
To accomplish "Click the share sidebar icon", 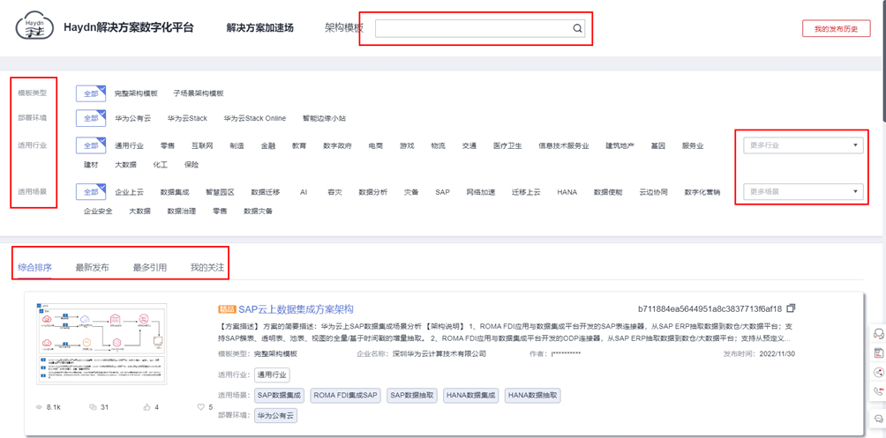I will 878,372.
